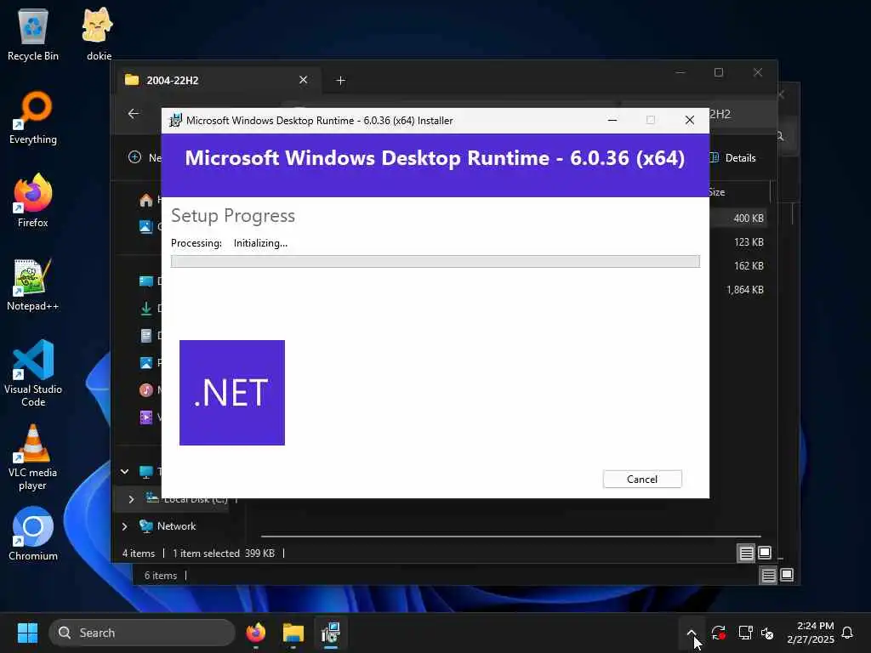Expand the Local Disk (C:) node
Viewport: 871px width, 653px height.
tap(131, 499)
